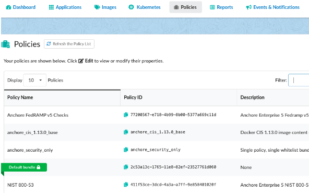The width and height of the screenshot is (309, 193).
Task: Click the Reports list icon
Action: pyautogui.click(x=212, y=7)
